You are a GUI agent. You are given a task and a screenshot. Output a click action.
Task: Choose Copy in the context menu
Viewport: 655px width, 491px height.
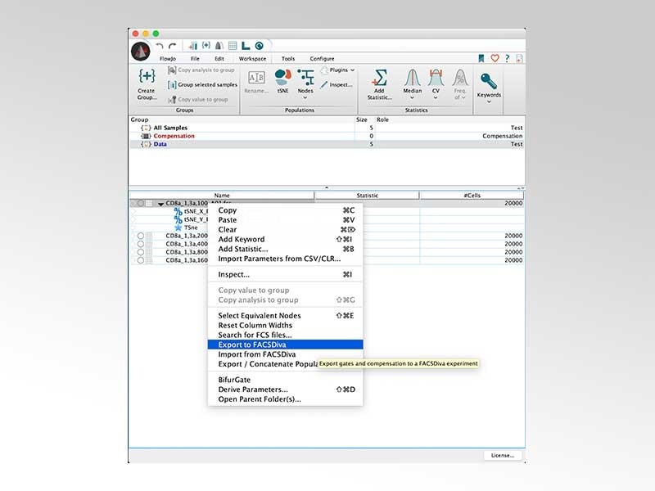(x=285, y=210)
